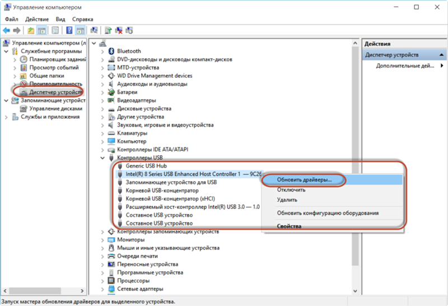Click the Сетевые адаптеры icon
Image resolution: width=448 pixels, height=306 pixels.
(x=111, y=289)
